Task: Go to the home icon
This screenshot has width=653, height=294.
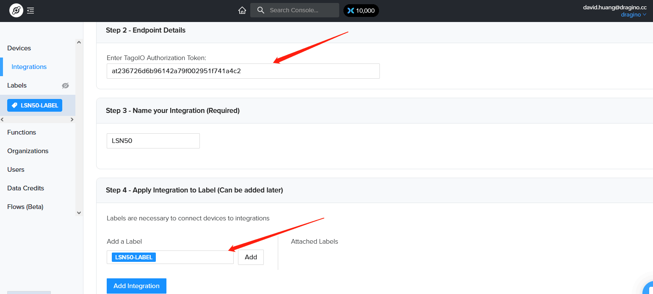Action: click(x=242, y=11)
